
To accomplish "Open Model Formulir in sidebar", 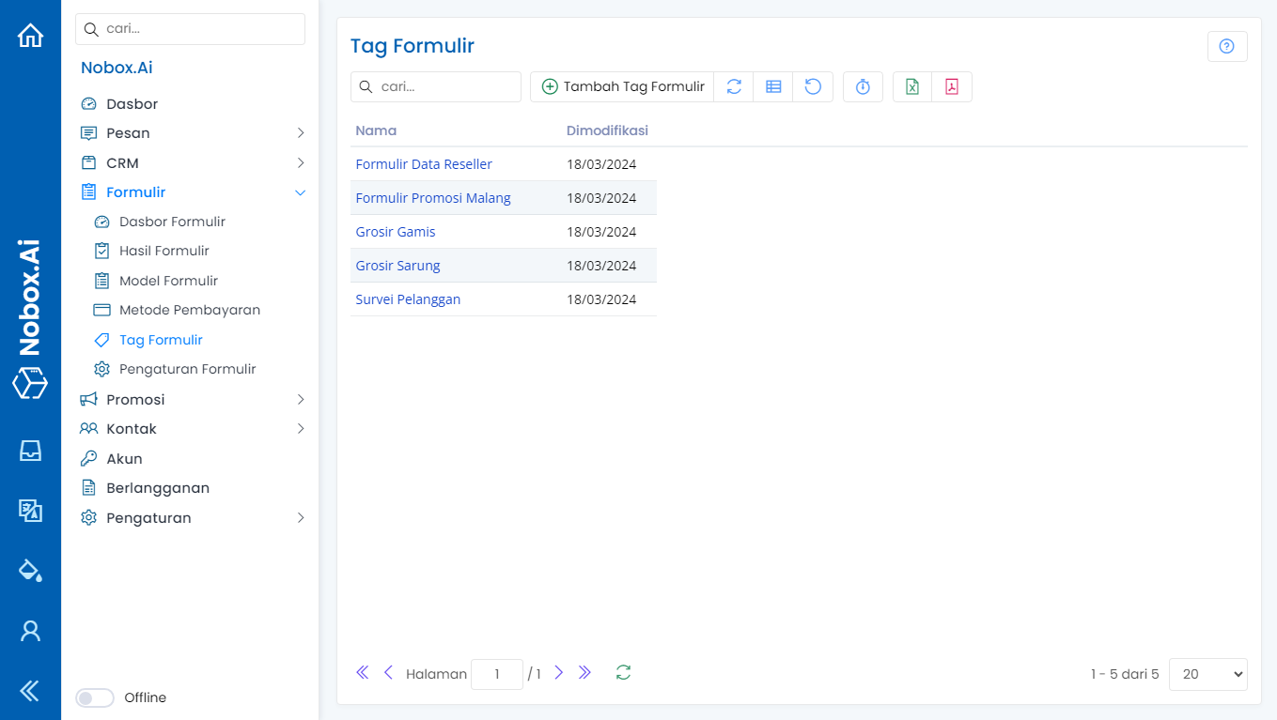I will 168,281.
